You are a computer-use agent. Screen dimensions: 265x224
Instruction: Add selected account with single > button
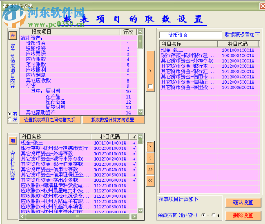pyautogui.click(x=150, y=147)
